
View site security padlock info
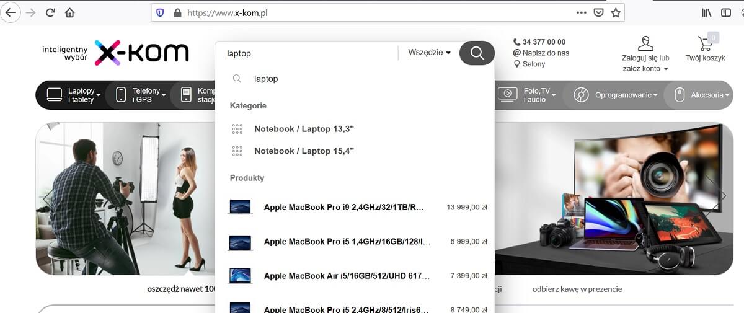point(177,12)
